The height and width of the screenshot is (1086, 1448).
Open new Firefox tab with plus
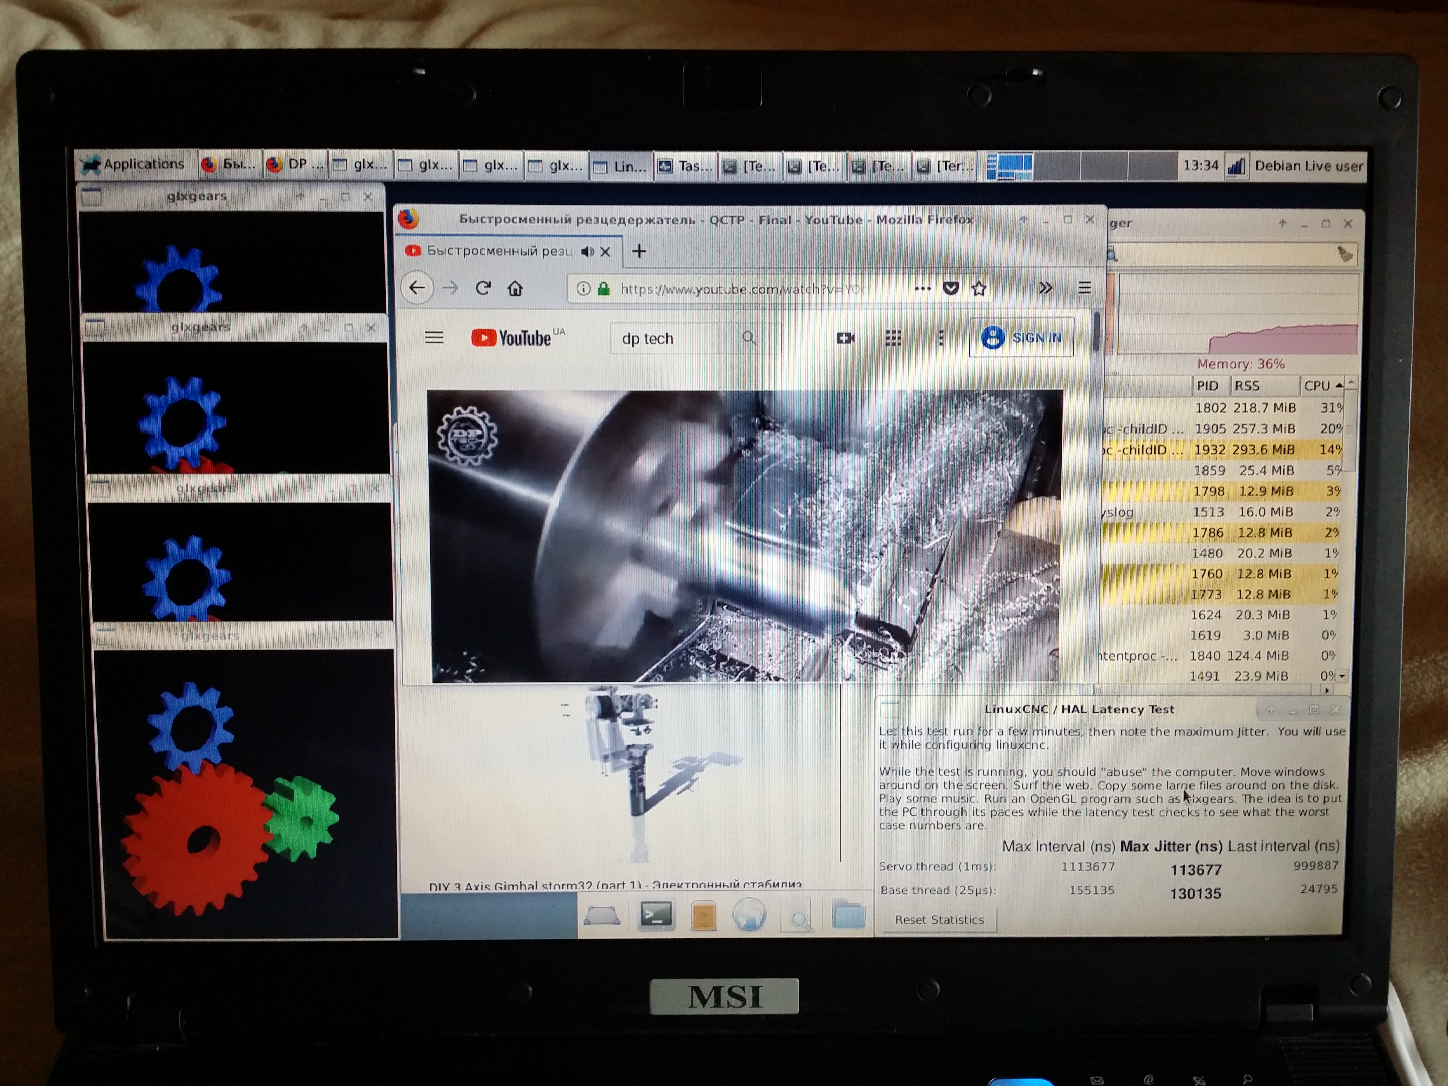point(639,252)
